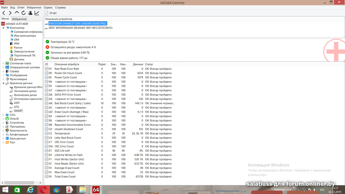Expand the Операционная система tree node

3,67
